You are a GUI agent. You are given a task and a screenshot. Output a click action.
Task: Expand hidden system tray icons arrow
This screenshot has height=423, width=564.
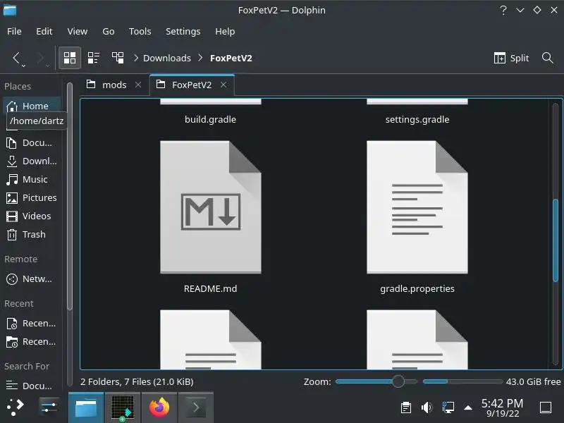[468, 407]
